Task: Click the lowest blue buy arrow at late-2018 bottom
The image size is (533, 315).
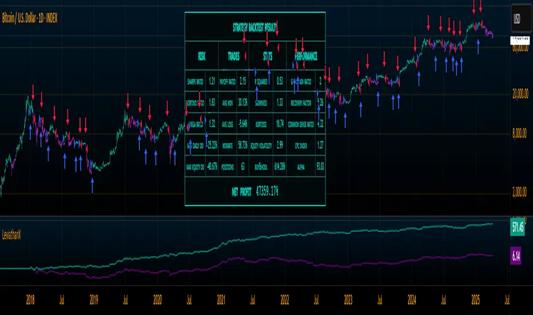Action: [93, 185]
